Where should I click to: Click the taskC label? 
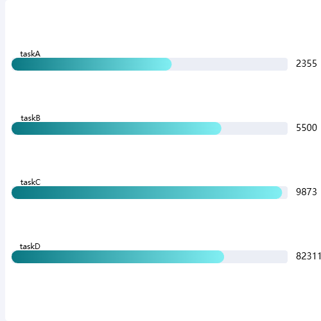[30, 182]
